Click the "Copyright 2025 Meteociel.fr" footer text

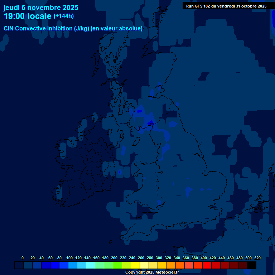(152, 272)
